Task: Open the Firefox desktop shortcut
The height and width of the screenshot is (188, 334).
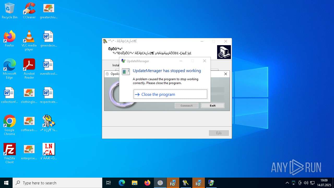Action: click(x=10, y=39)
